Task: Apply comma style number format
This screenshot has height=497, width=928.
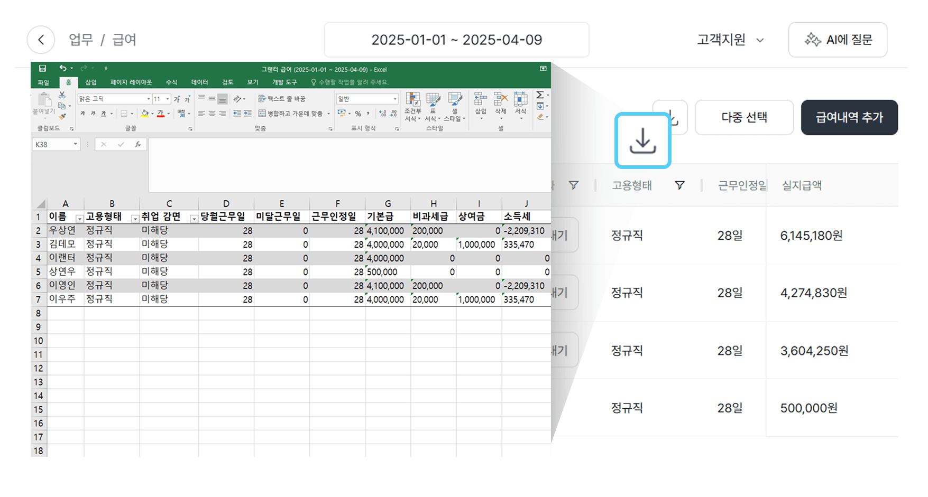Action: tap(368, 114)
